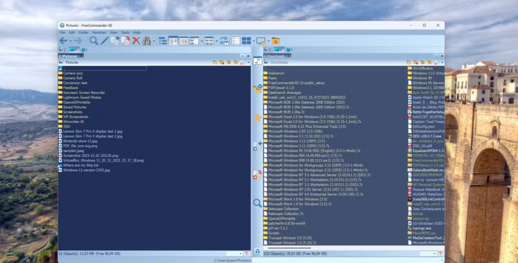The image size is (518, 263).
Task: Click the folder sync icon in middle bar
Action: tap(257, 89)
